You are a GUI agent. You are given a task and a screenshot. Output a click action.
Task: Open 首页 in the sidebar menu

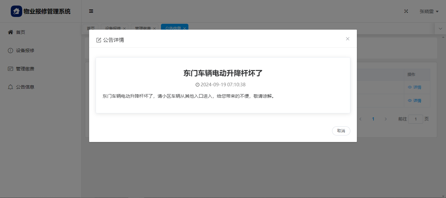[40, 32]
